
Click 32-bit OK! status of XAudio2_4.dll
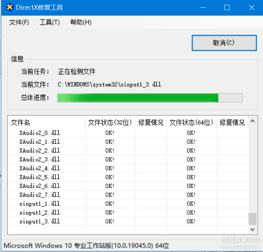(x=110, y=168)
